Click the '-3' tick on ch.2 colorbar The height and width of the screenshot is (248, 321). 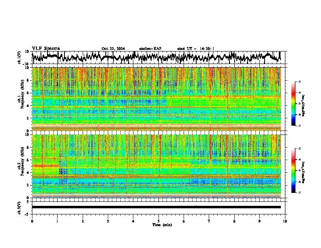299,149
